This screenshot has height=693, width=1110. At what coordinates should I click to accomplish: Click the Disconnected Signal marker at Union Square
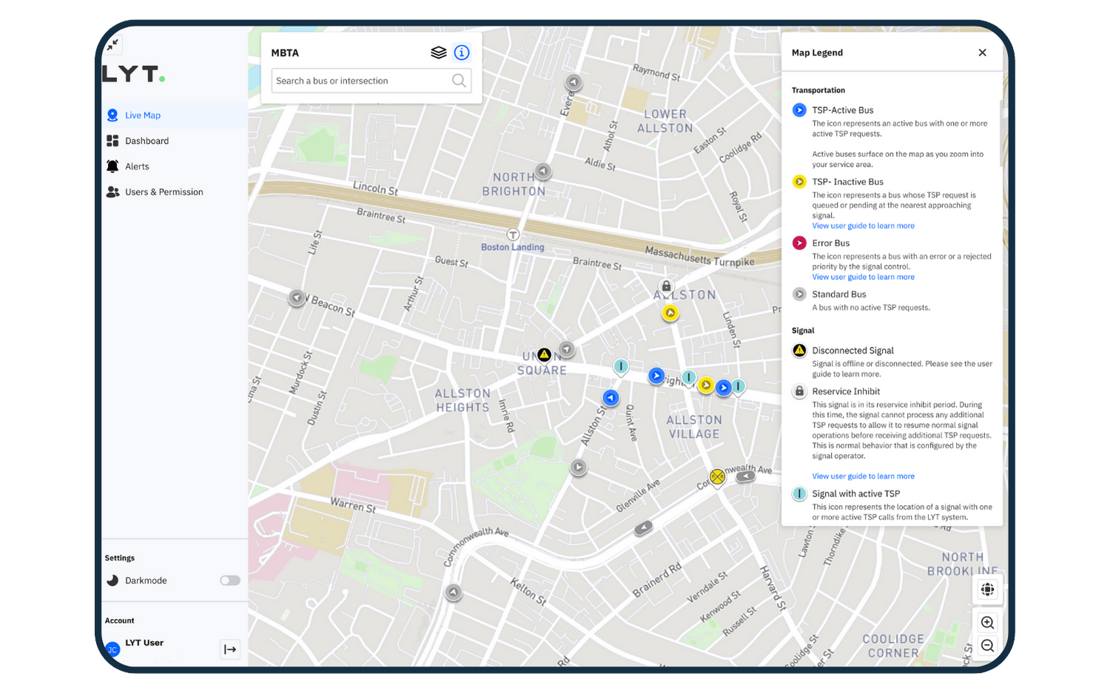544,355
